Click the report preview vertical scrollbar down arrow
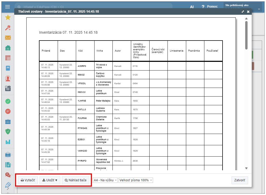The width and height of the screenshot is (266, 195). (x=246, y=168)
